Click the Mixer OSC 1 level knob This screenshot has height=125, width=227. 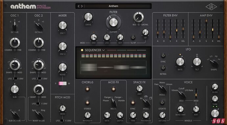click(x=62, y=25)
